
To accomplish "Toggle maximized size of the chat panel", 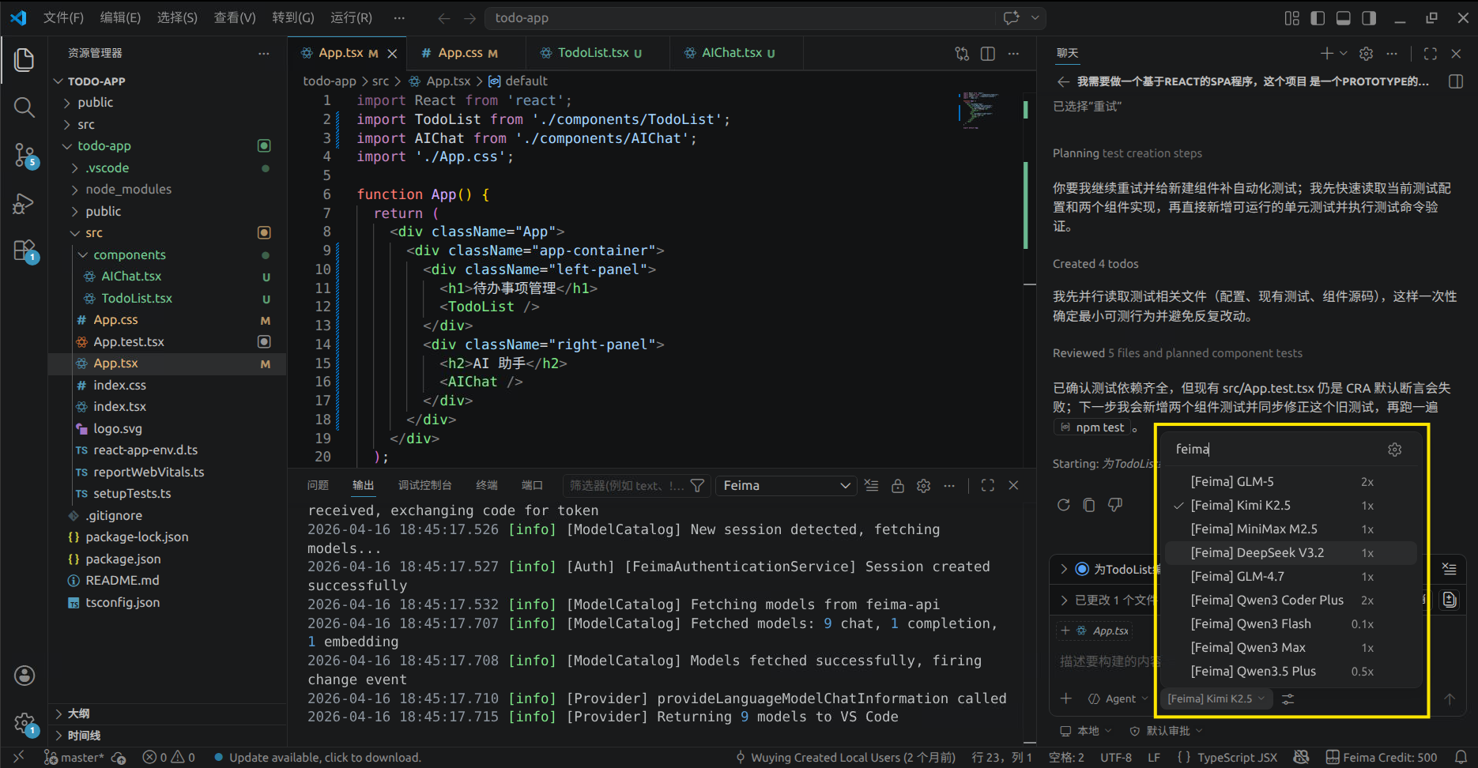I will 1430,54.
